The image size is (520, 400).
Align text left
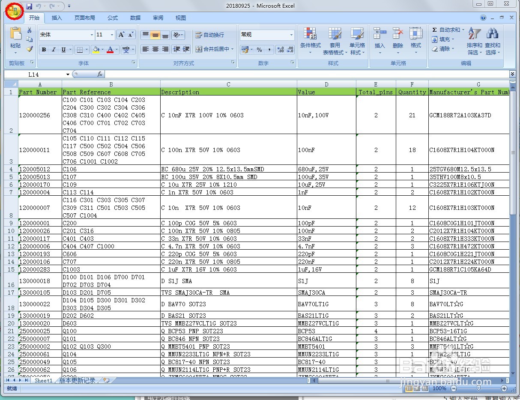click(x=146, y=49)
